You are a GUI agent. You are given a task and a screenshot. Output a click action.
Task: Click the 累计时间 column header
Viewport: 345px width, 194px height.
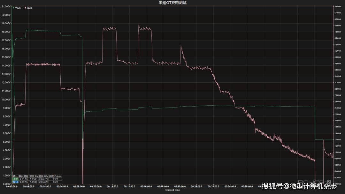pyautogui.click(x=24, y=176)
